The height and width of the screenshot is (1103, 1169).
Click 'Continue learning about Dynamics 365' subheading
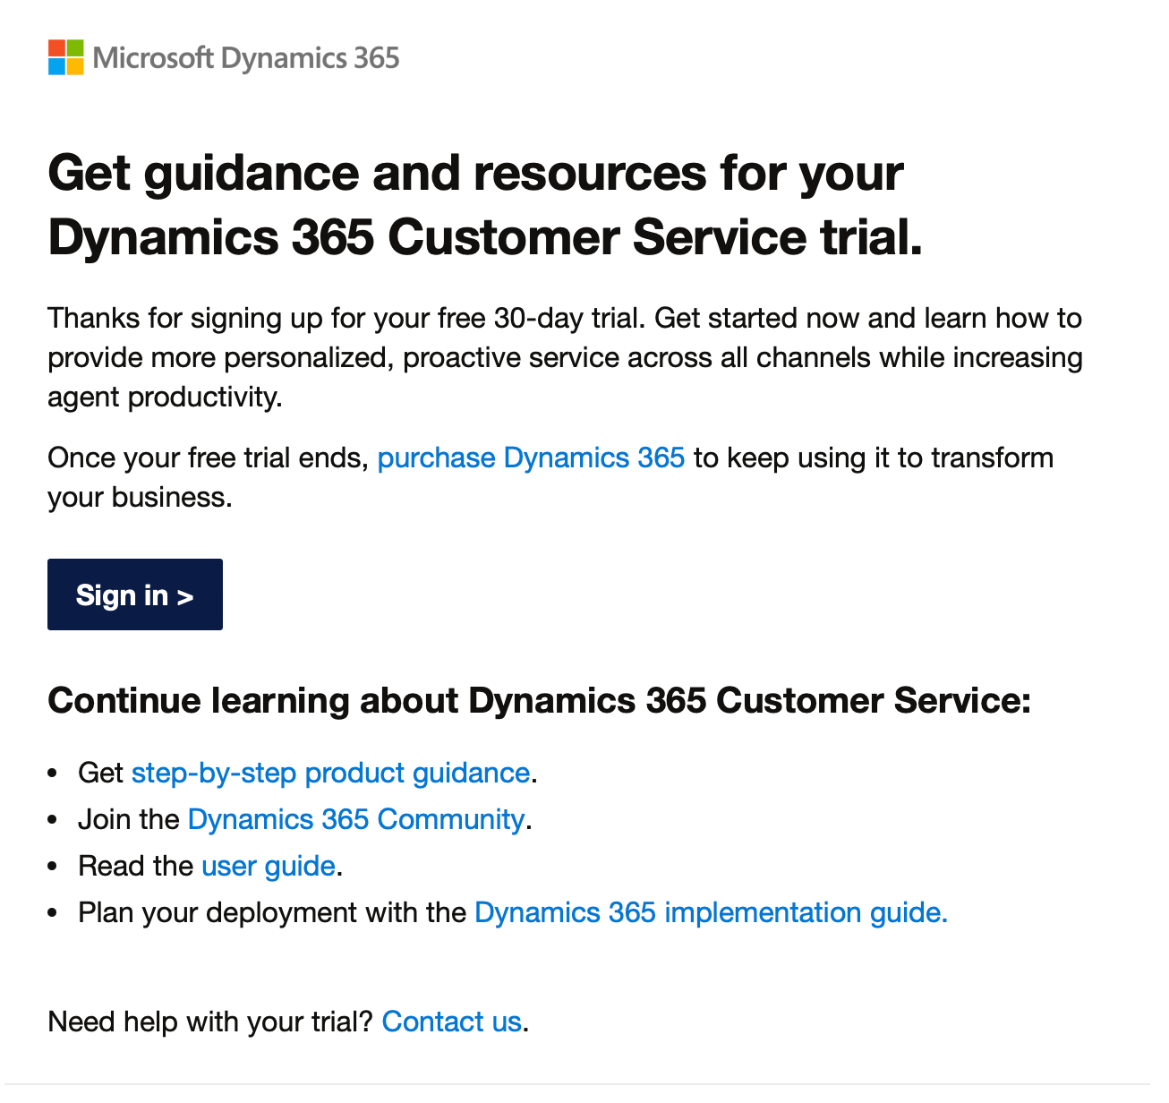pos(539,700)
